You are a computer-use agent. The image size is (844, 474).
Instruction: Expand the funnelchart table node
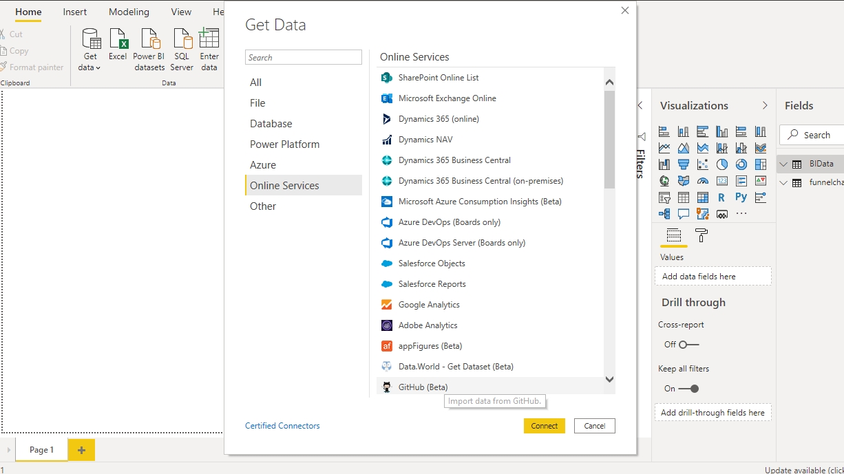783,182
